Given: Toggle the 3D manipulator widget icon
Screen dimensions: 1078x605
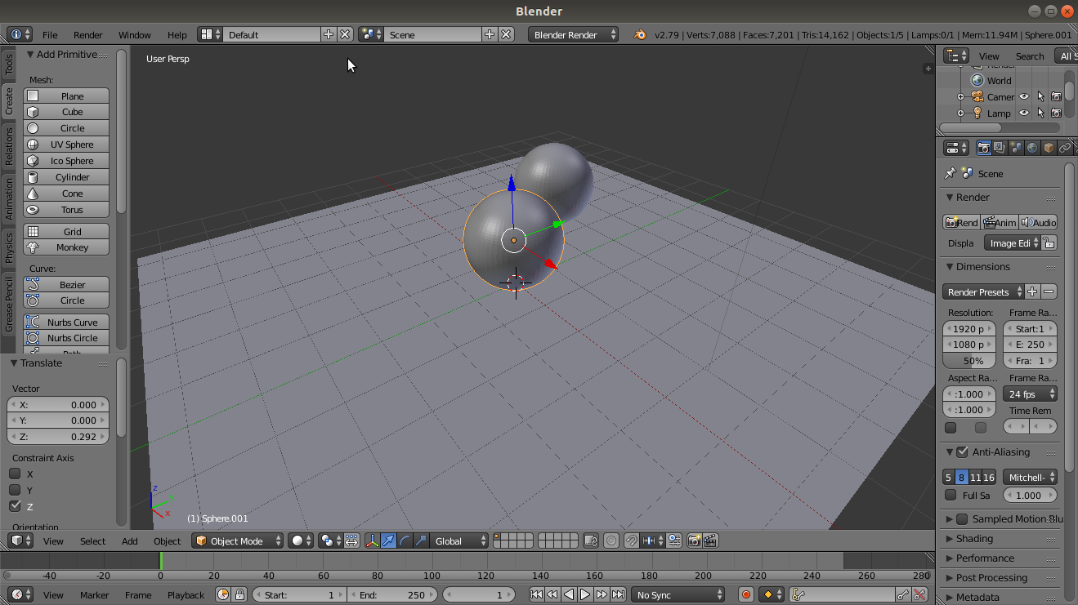Looking at the screenshot, I should [373, 540].
